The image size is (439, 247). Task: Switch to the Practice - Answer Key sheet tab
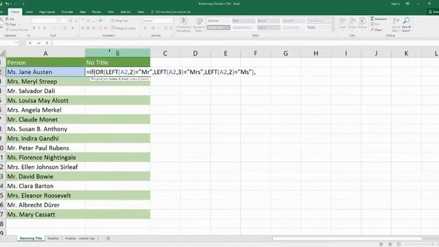click(x=80, y=238)
